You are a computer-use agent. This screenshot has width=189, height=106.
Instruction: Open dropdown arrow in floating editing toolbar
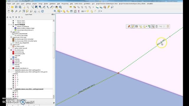(146, 26)
